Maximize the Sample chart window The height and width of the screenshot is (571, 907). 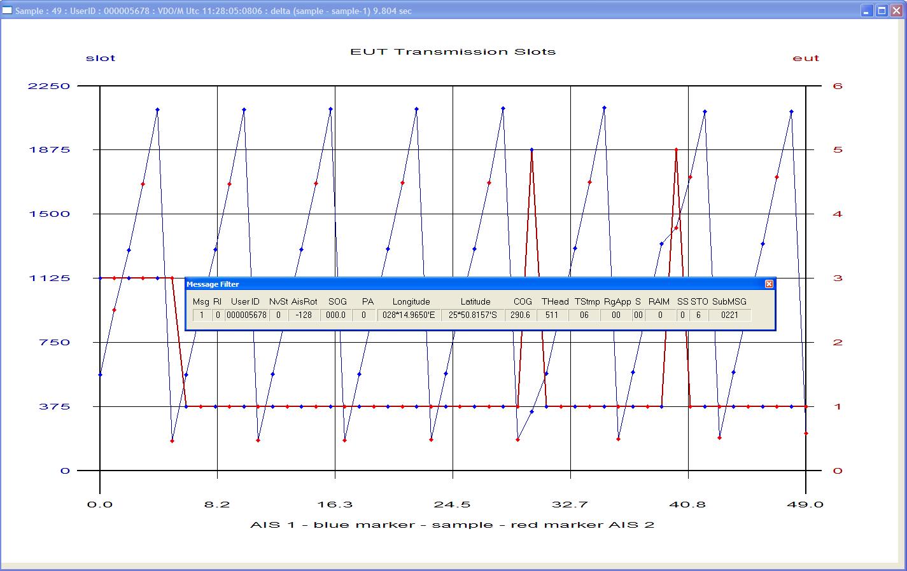coord(882,11)
